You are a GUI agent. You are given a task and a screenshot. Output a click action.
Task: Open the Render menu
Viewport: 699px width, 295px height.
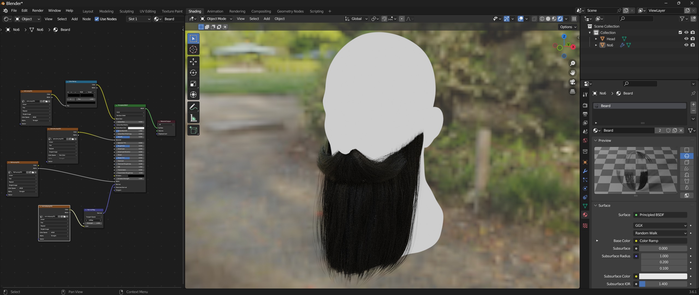[x=38, y=11]
